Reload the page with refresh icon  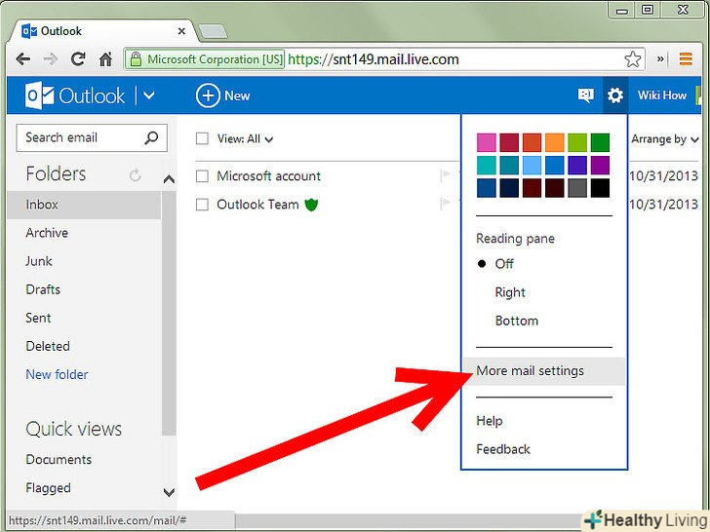click(78, 58)
